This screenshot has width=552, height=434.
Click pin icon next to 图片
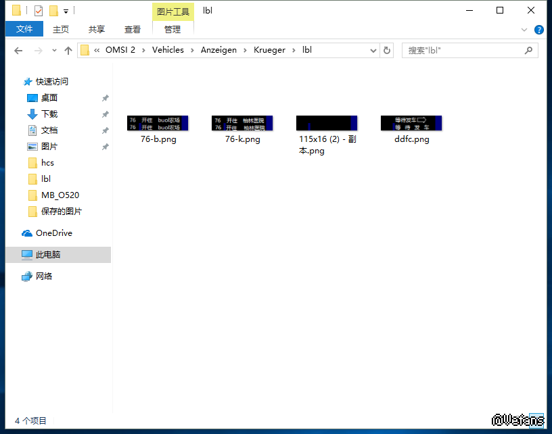[105, 147]
